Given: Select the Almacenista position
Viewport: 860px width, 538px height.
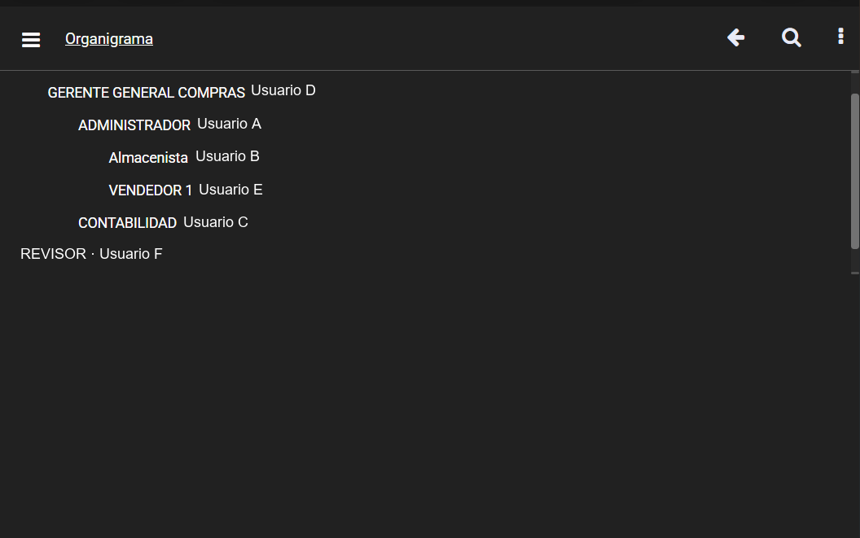Looking at the screenshot, I should click(x=148, y=158).
